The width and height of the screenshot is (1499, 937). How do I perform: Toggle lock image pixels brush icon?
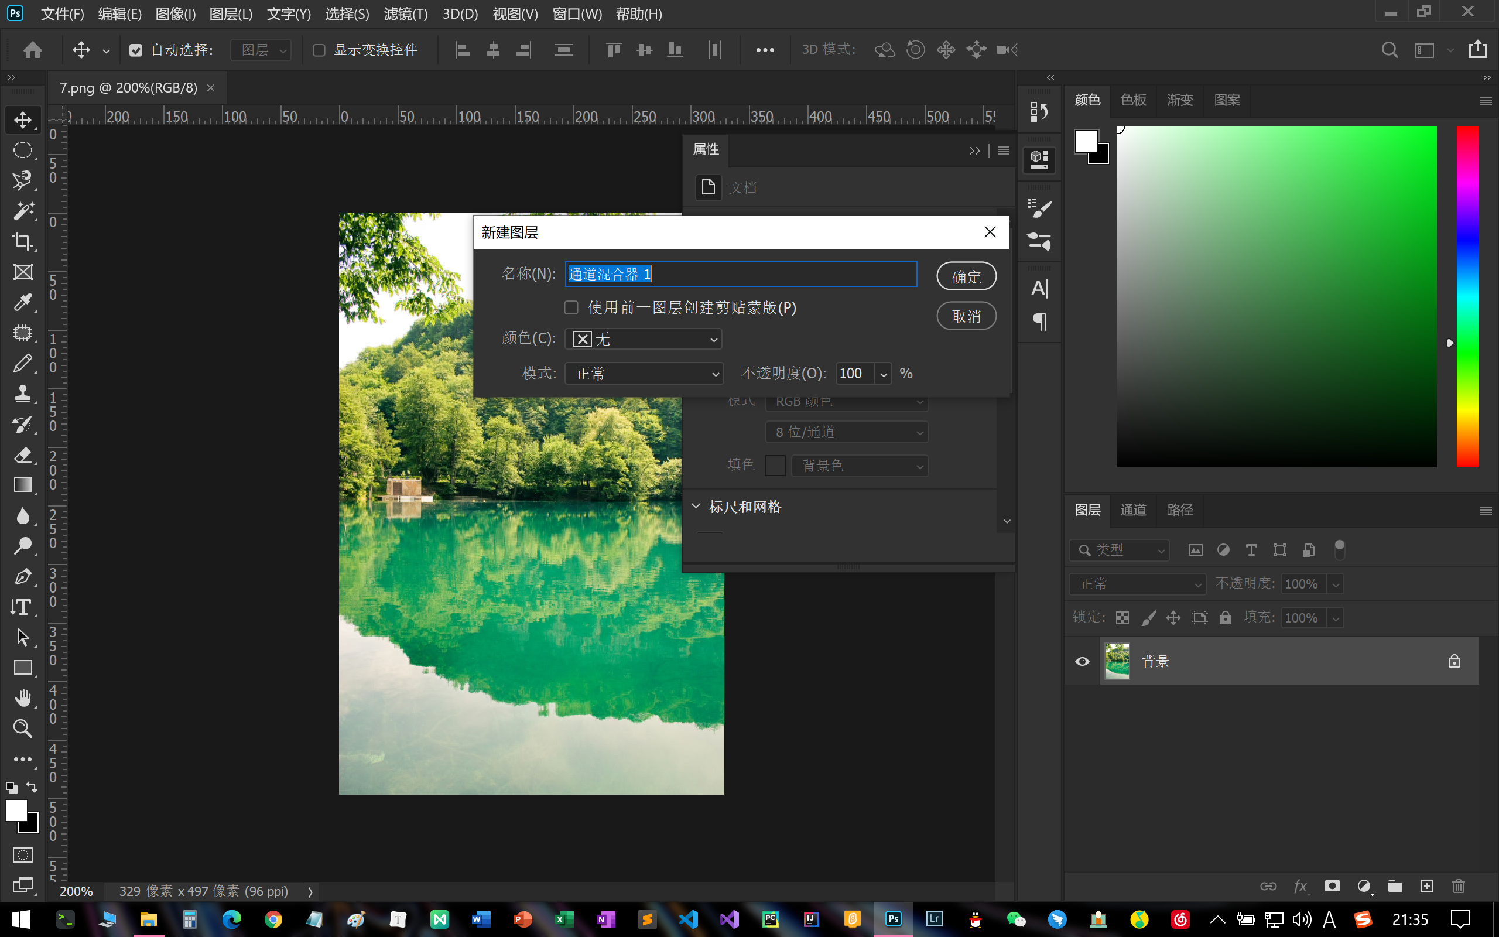[1148, 618]
